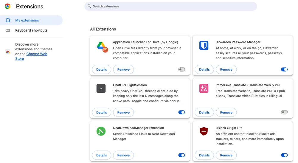This screenshot has width=298, height=163.
Task: Turn on the Immersive Translate extension
Action: pyautogui.click(x=284, y=112)
